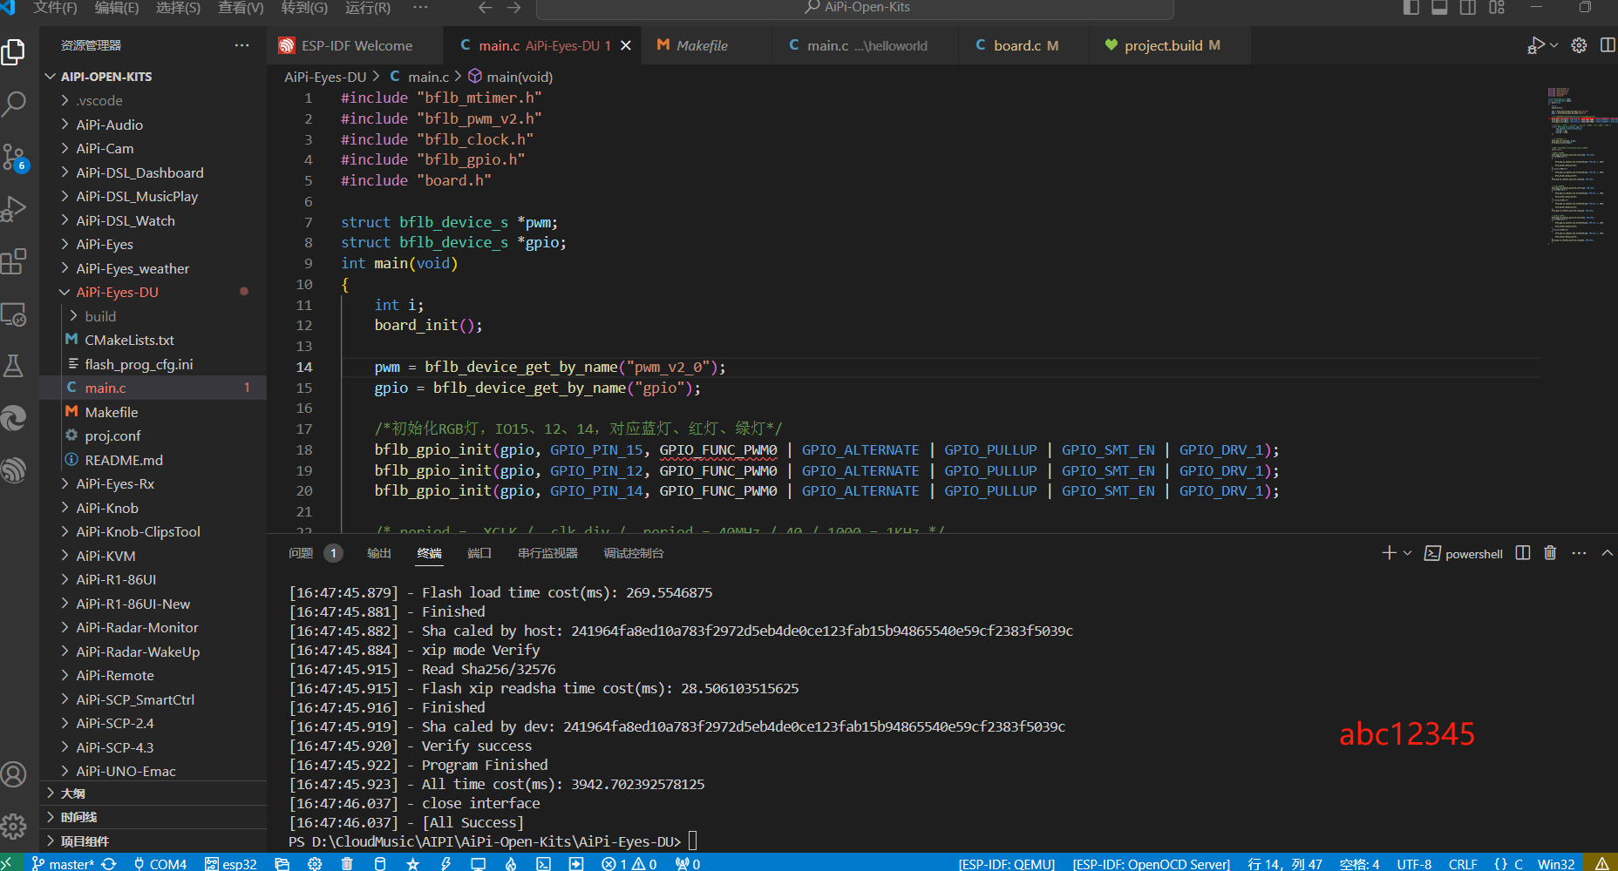The image size is (1618, 871).
Task: Click the errors and warnings count in status bar
Action: [629, 863]
